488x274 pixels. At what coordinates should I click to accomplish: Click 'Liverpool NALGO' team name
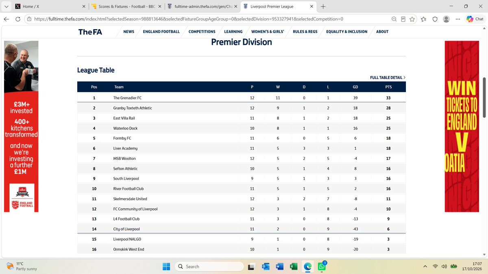click(x=127, y=239)
